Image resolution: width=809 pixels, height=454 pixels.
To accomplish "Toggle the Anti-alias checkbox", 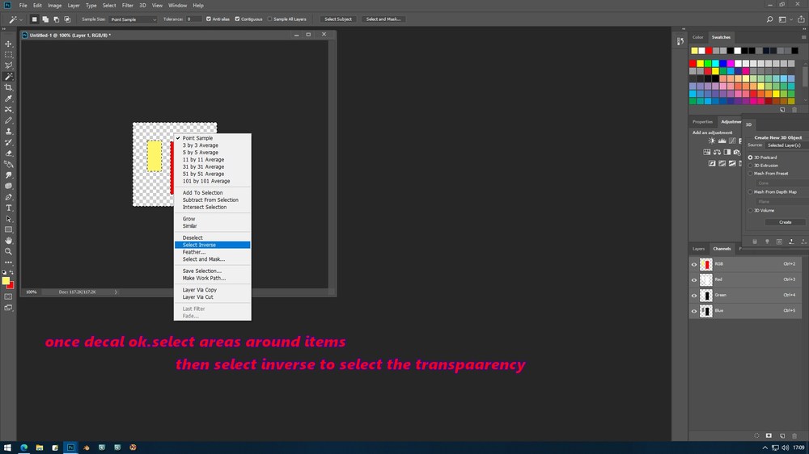I will click(x=209, y=19).
